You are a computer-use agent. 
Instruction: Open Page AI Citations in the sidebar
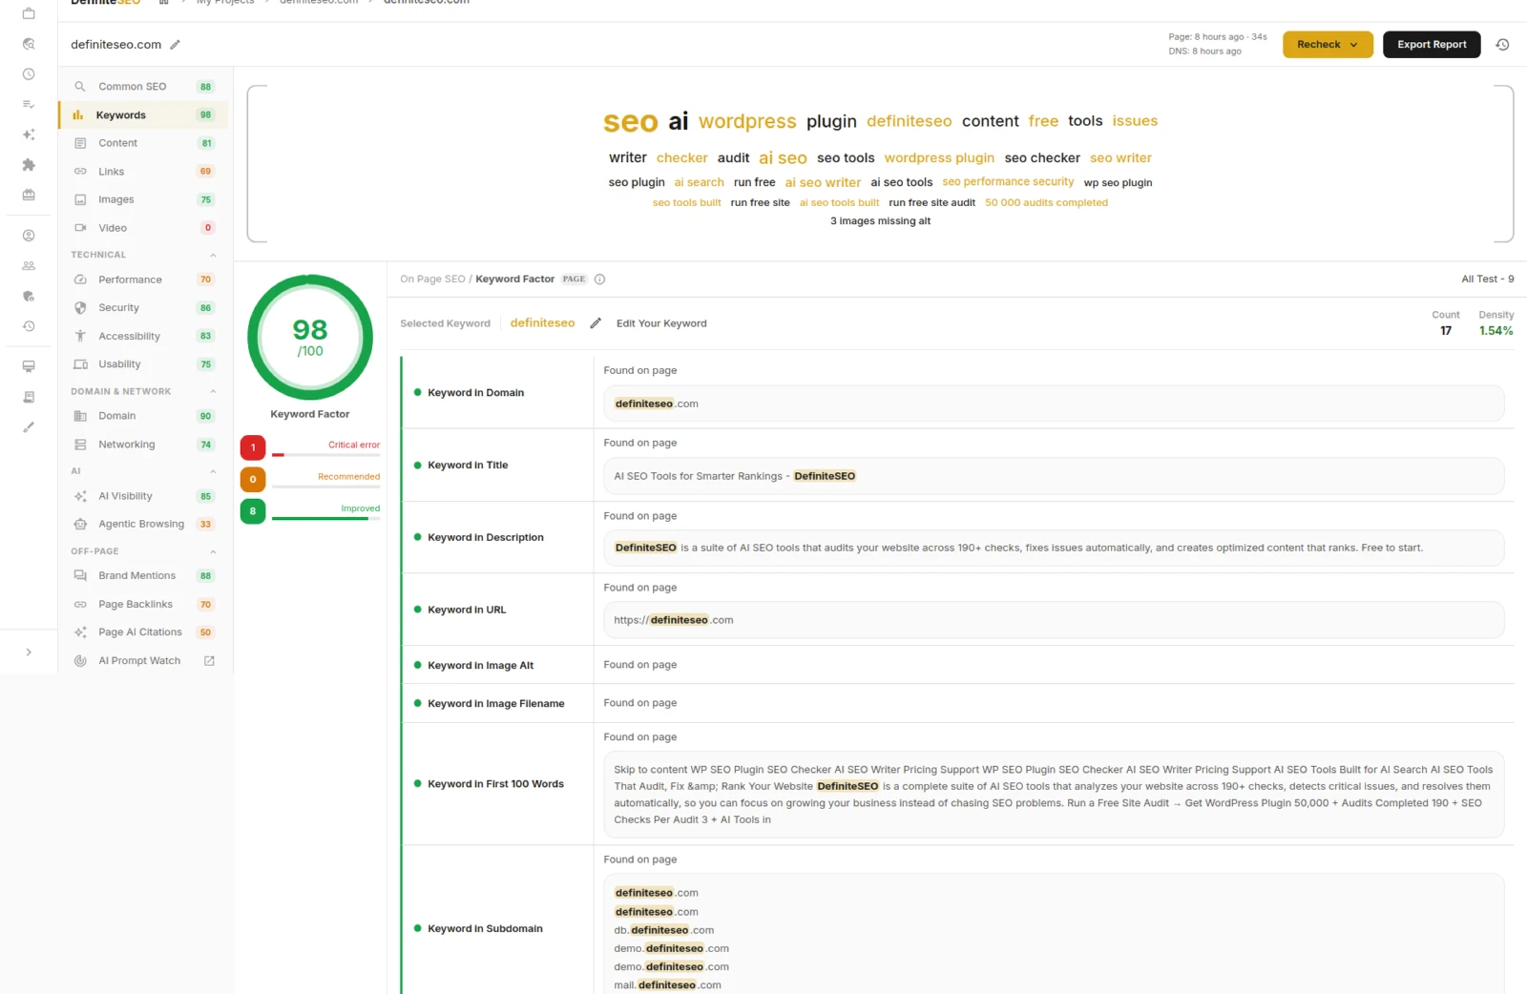point(144,632)
